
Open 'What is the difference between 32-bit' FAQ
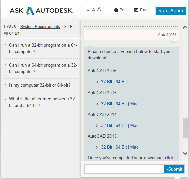pyautogui.click(x=42, y=102)
